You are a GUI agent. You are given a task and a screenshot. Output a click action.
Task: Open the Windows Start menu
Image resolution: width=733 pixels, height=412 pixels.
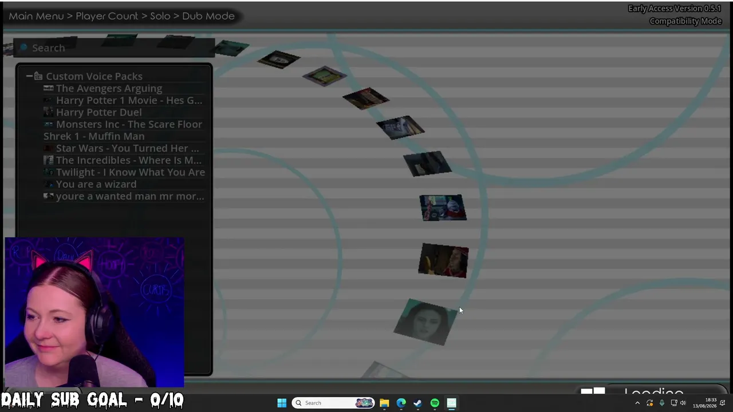282,403
